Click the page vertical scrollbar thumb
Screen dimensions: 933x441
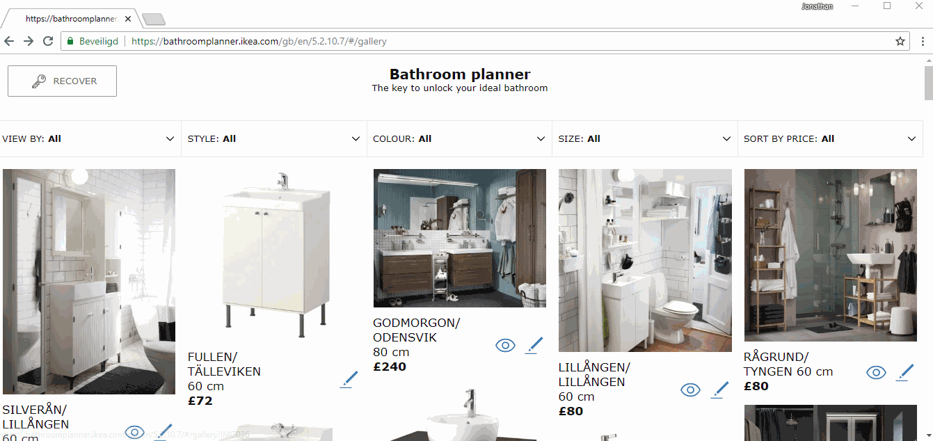pos(928,83)
